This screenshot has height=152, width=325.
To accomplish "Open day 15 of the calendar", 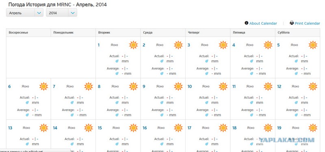I will (100, 128).
